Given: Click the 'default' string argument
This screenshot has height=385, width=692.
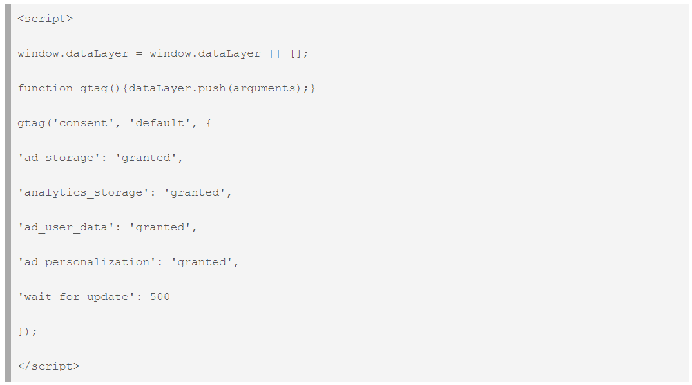Looking at the screenshot, I should [157, 123].
